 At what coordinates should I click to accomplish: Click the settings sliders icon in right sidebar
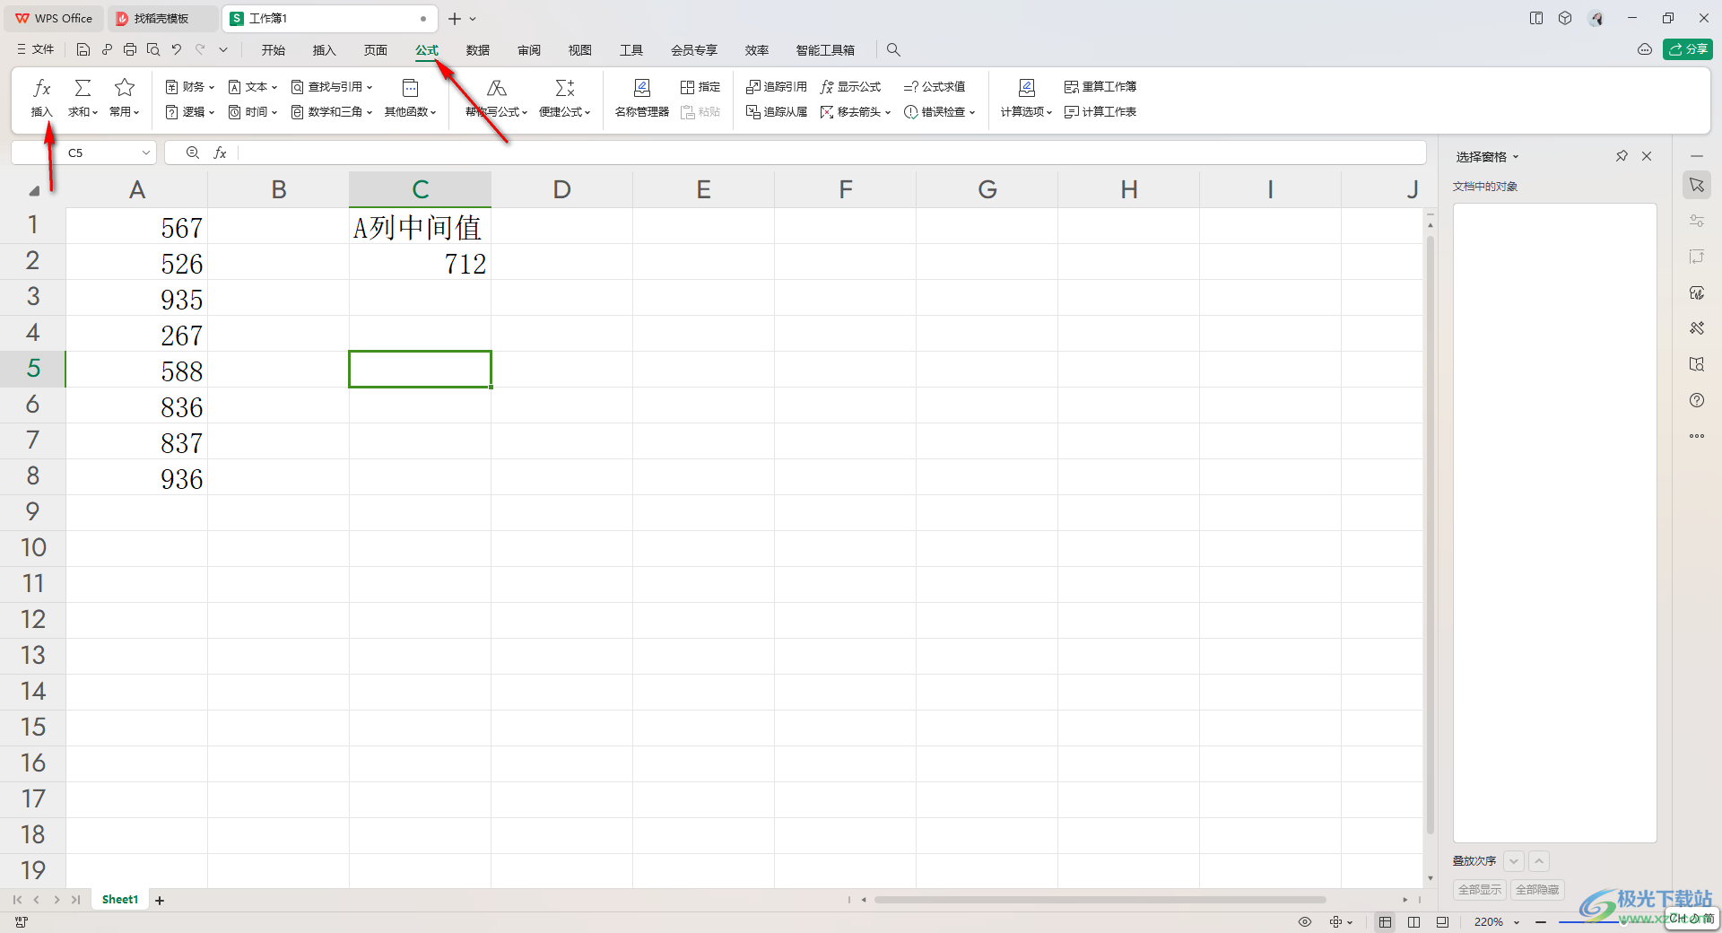pos(1697,221)
